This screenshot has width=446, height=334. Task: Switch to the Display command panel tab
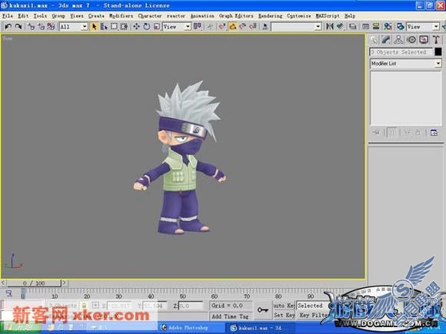tap(424, 40)
